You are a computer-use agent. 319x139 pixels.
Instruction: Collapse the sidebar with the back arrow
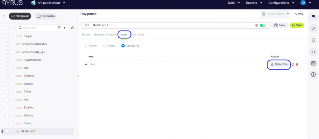pyautogui.click(x=4, y=16)
